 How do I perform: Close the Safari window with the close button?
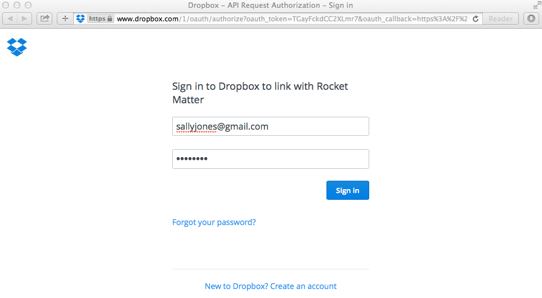6,5
